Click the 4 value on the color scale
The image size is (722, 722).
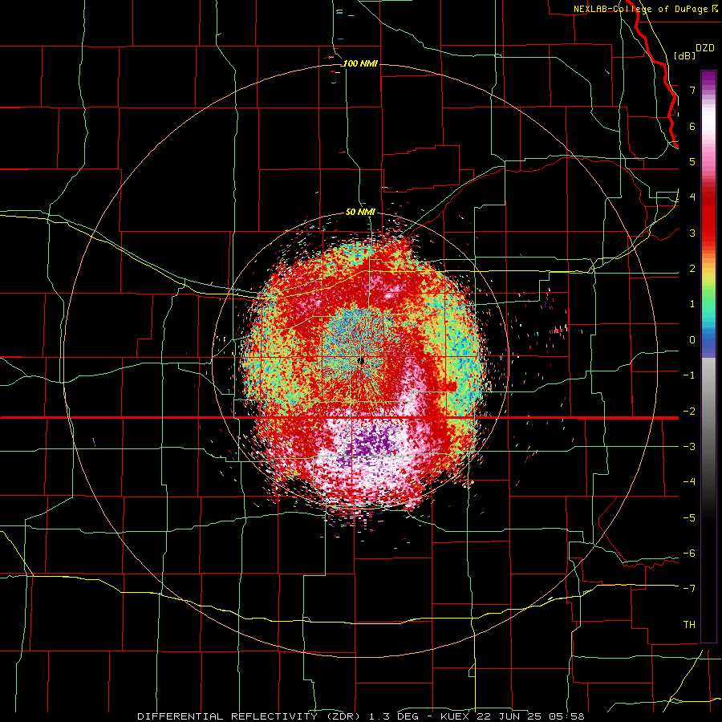pos(692,197)
